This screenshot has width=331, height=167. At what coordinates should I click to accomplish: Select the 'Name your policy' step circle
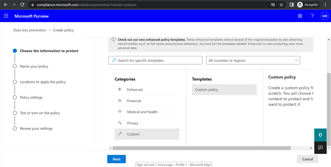pos(15,66)
